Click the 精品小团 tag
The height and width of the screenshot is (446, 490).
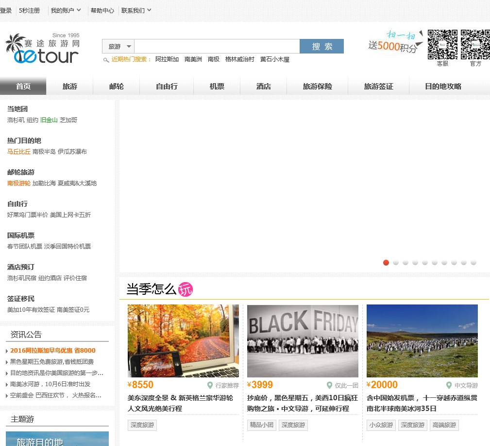coord(262,425)
